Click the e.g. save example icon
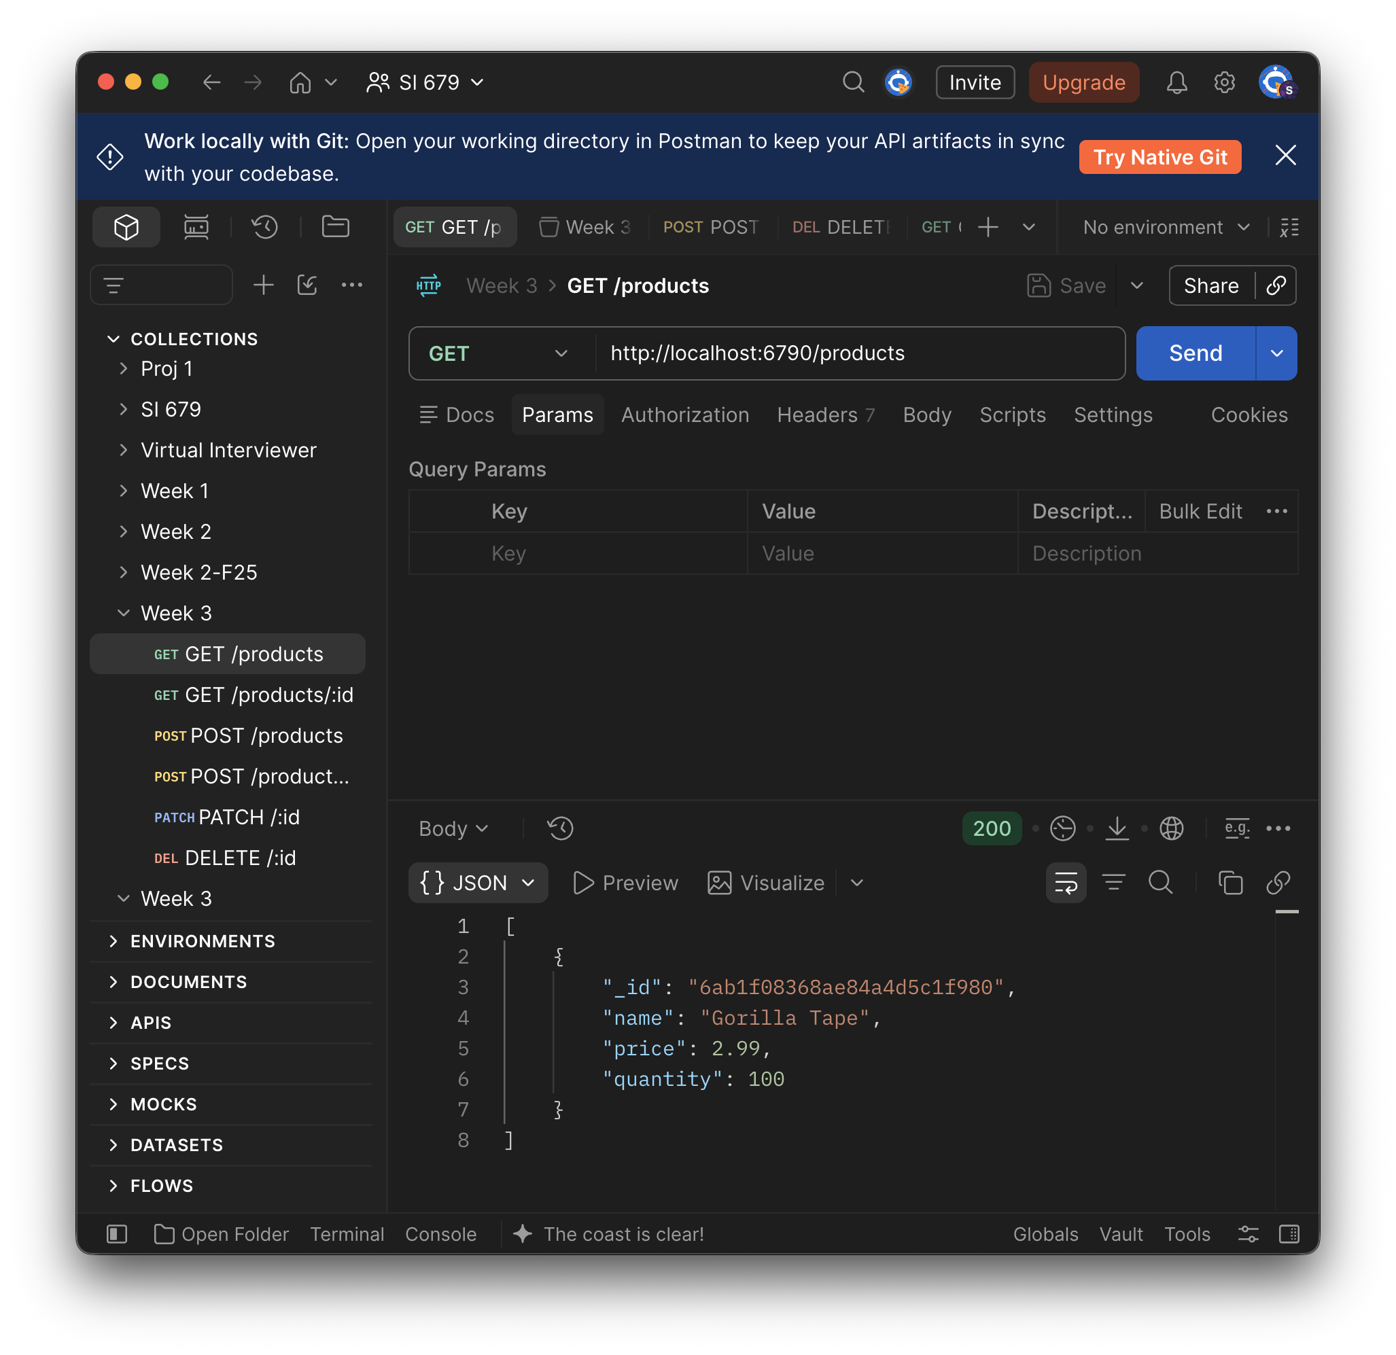The height and width of the screenshot is (1355, 1396). tap(1236, 828)
